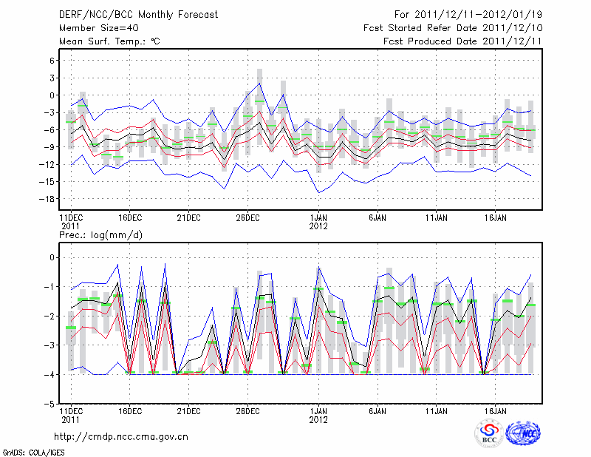Click the Prec.: log(mm/d) label
The height and width of the screenshot is (457, 591).
click(101, 234)
